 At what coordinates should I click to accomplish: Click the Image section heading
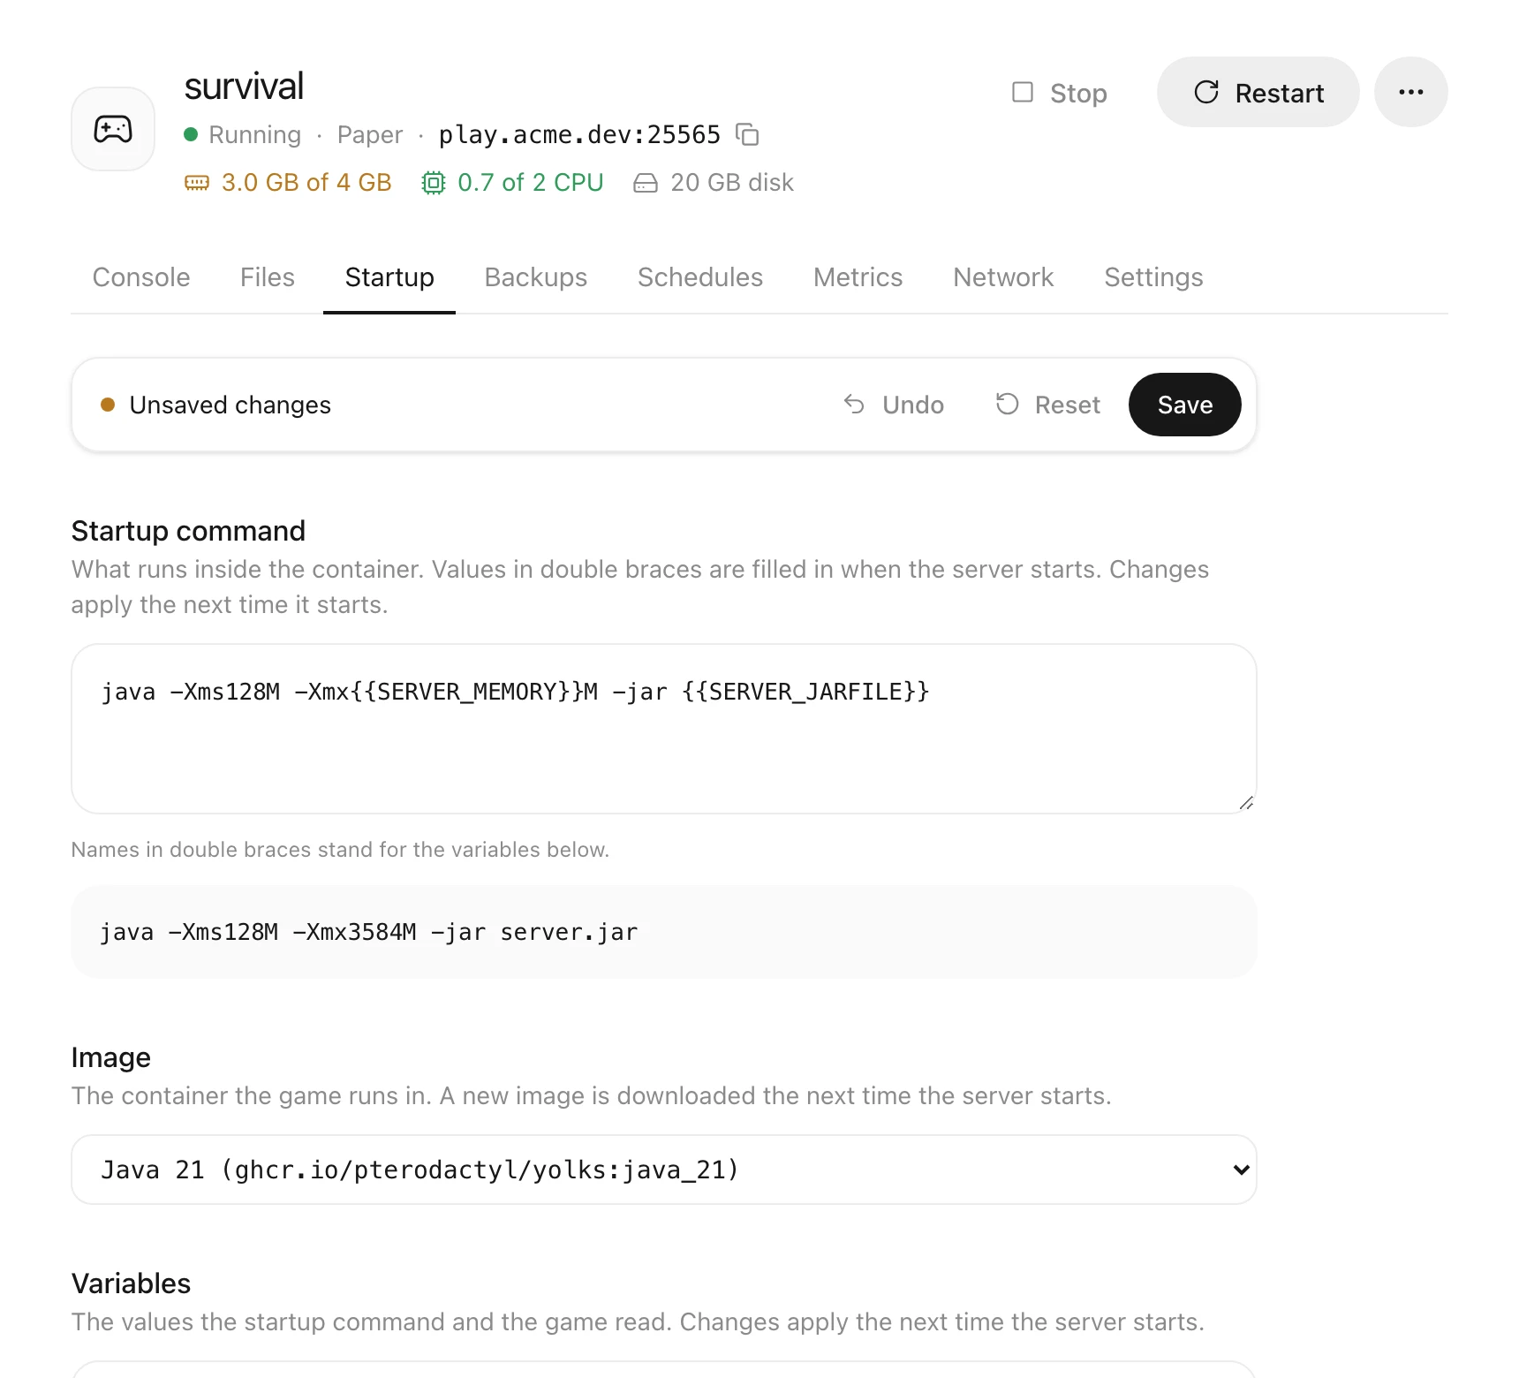(110, 1057)
